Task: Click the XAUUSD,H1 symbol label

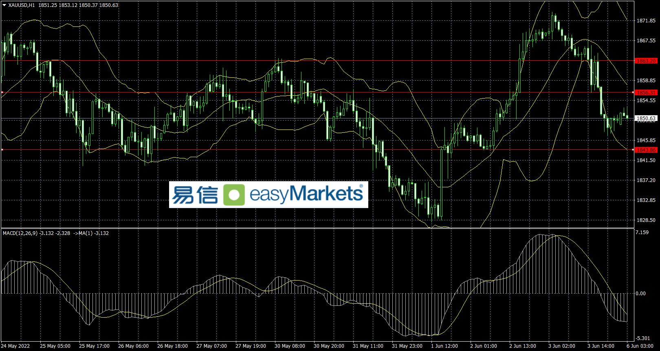Action: pyautogui.click(x=21, y=5)
